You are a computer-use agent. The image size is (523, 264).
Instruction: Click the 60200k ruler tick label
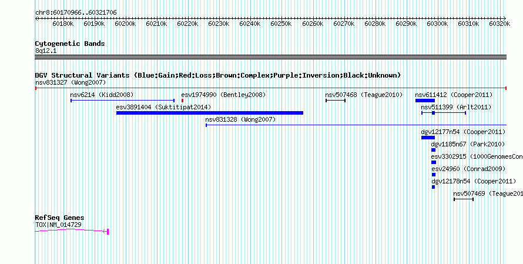coord(125,24)
